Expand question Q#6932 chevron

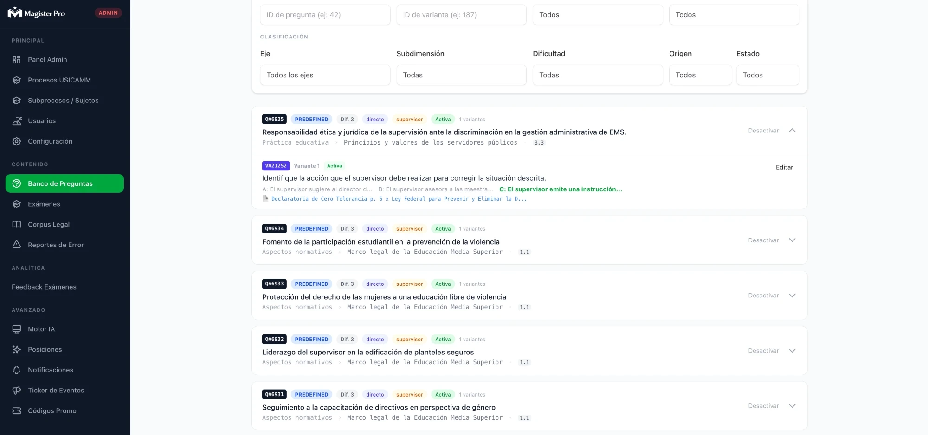(792, 351)
